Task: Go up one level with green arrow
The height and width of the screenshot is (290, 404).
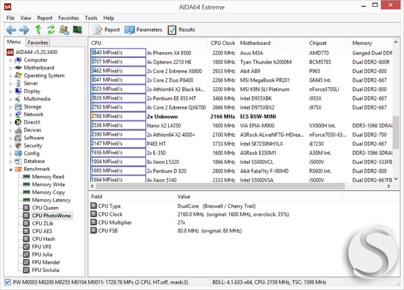Action: pyautogui.click(x=38, y=30)
